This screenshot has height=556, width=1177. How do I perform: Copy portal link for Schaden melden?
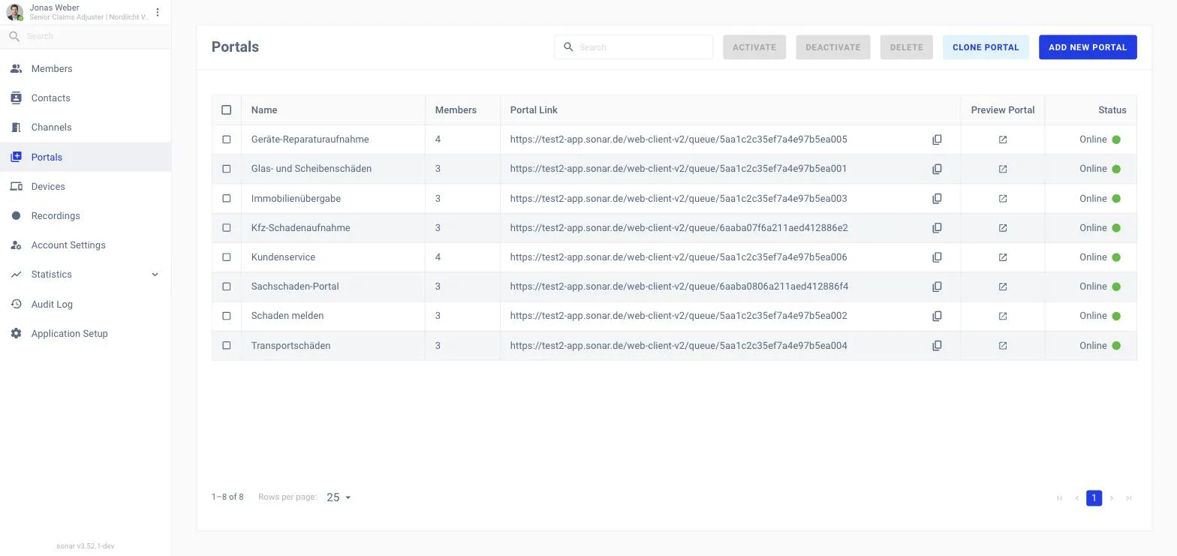coord(937,316)
